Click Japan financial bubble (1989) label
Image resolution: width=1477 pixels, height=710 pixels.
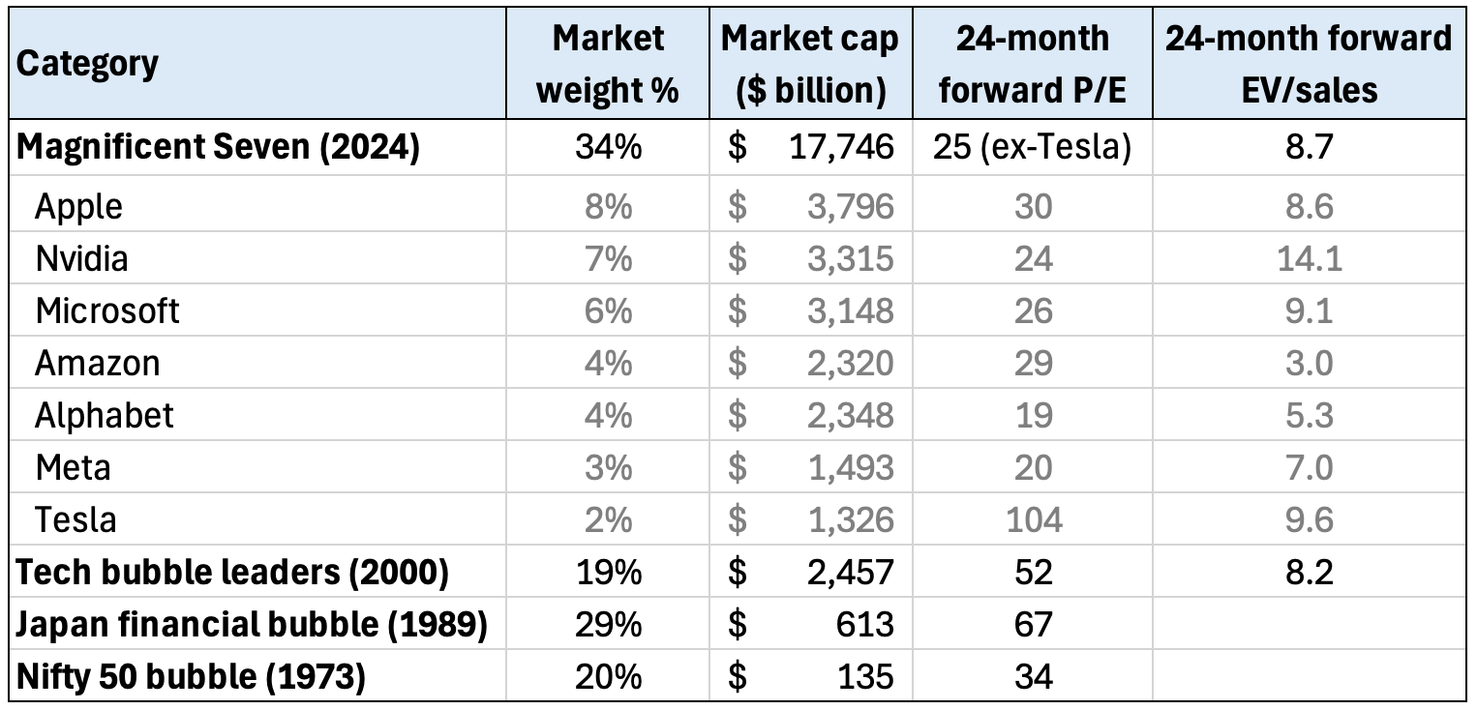coord(251,625)
